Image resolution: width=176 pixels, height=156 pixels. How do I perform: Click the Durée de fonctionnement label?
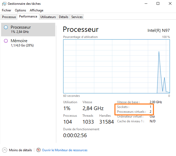[x=81, y=129]
